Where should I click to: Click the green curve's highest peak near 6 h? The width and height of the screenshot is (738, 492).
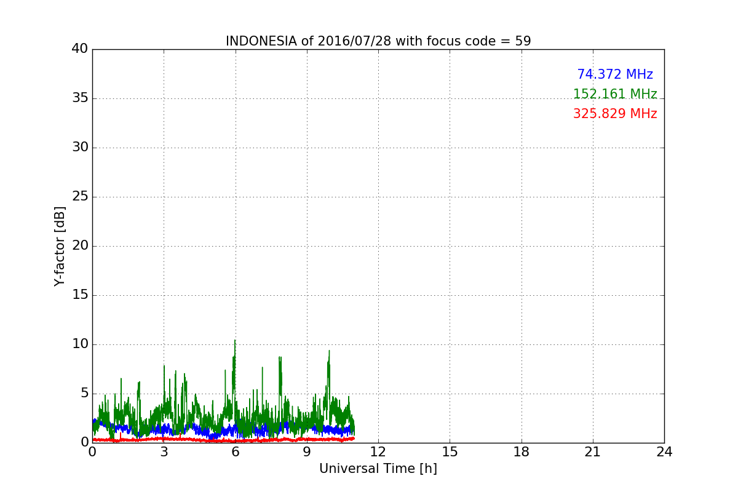[x=234, y=341]
